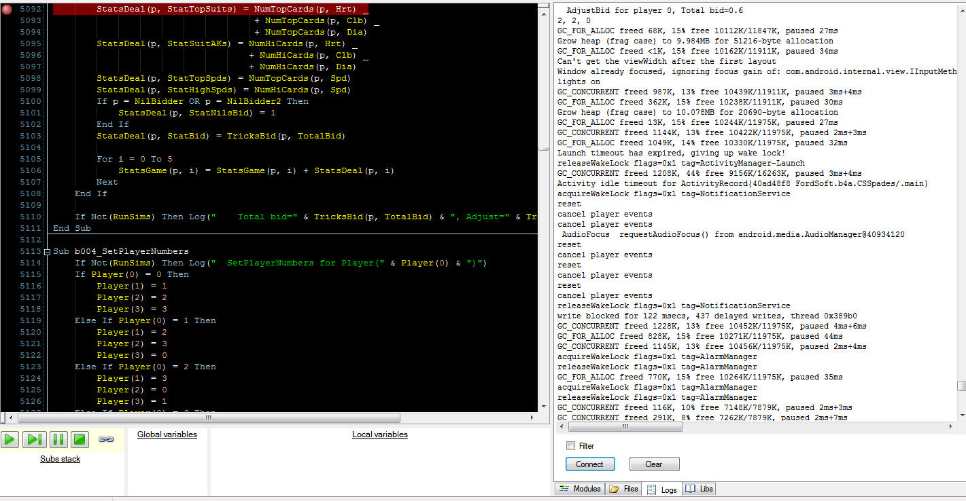Click 'StatsDeal(p, StatHighSpds)' code line
Screen dimensions: 966x501
click(224, 90)
